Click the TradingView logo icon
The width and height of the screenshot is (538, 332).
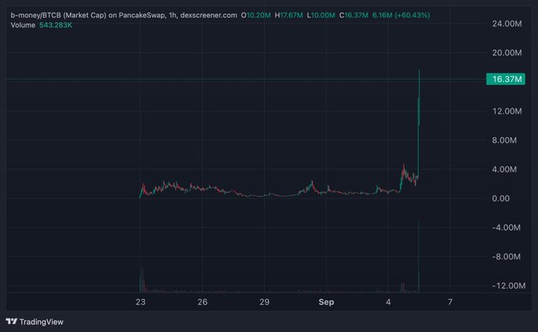(x=11, y=322)
